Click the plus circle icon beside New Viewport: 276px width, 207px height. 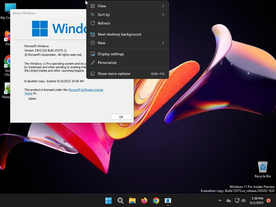[x=93, y=43]
